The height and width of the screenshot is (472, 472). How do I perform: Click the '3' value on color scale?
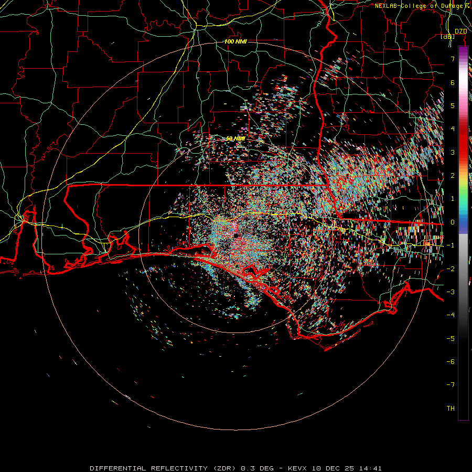coord(453,152)
